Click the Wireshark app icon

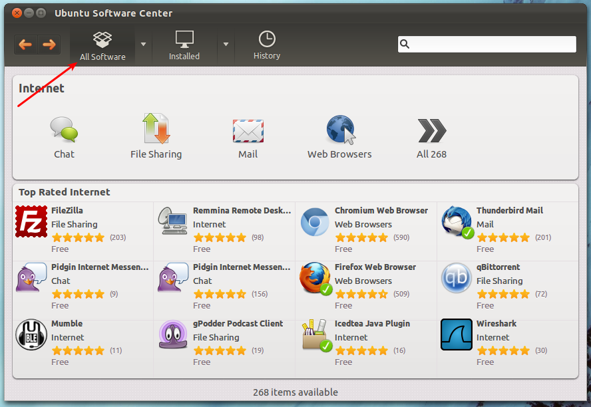[457, 335]
